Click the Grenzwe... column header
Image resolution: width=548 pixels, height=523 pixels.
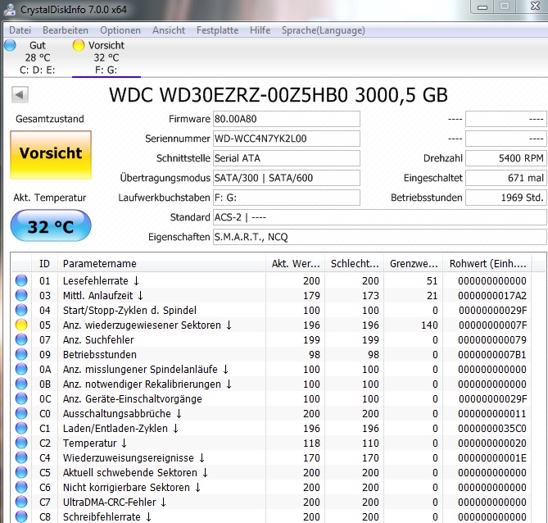tap(414, 263)
